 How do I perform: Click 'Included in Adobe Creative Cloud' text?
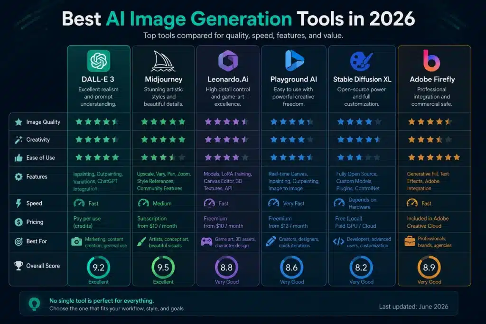click(428, 222)
